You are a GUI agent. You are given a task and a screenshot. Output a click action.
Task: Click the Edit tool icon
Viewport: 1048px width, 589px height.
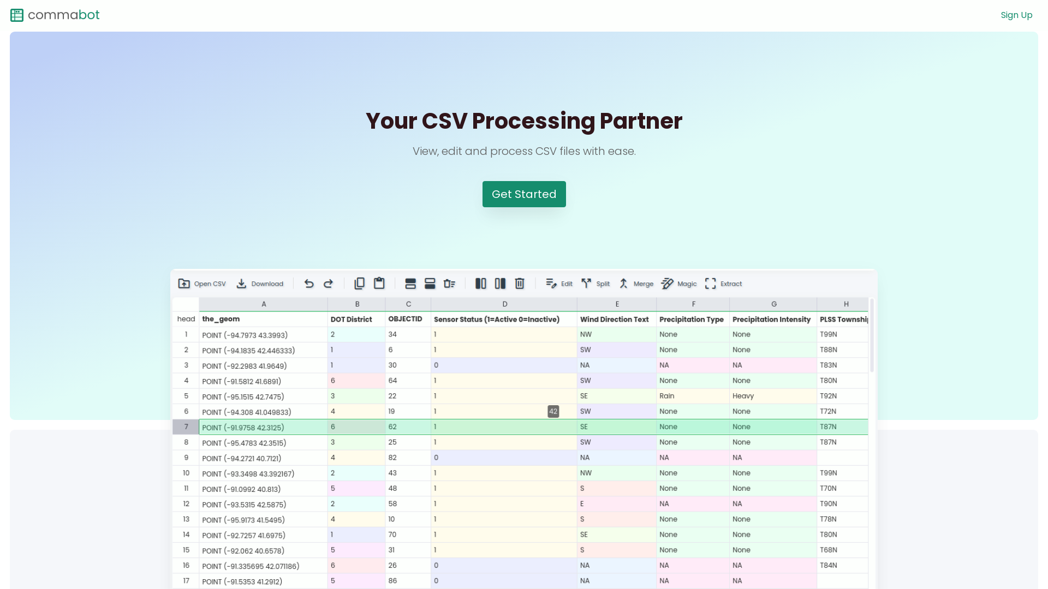(551, 284)
